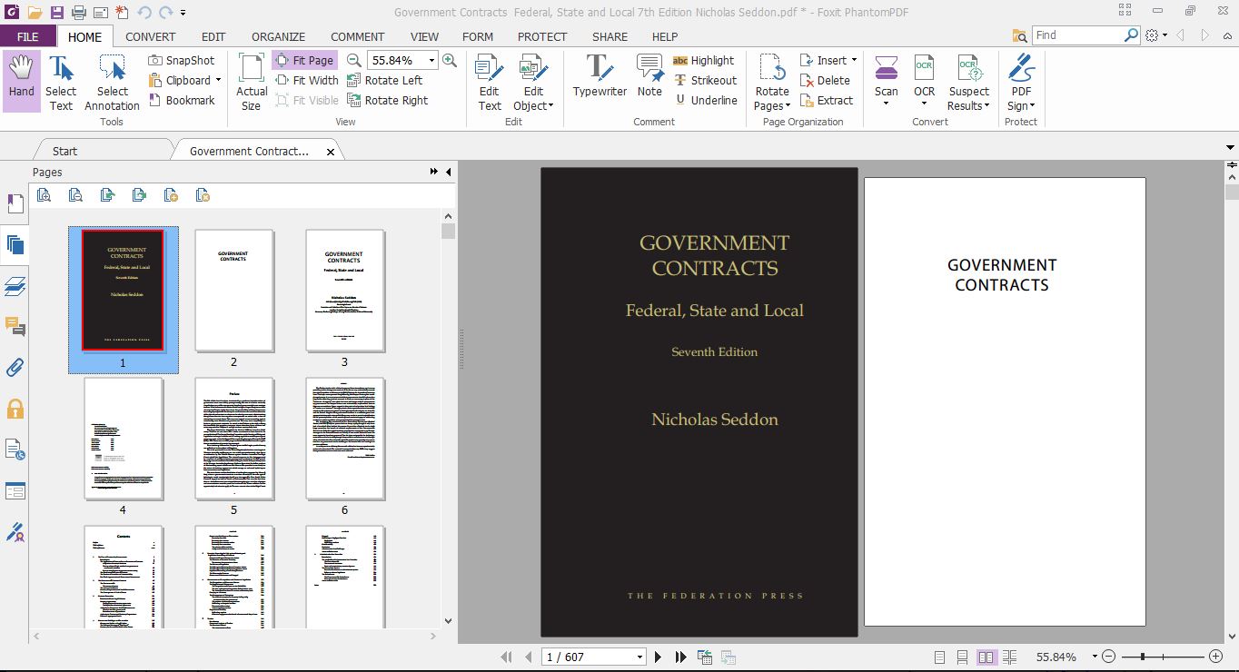This screenshot has height=672, width=1239.
Task: Zoom in using ribbon magnifier plus
Action: [x=450, y=60]
